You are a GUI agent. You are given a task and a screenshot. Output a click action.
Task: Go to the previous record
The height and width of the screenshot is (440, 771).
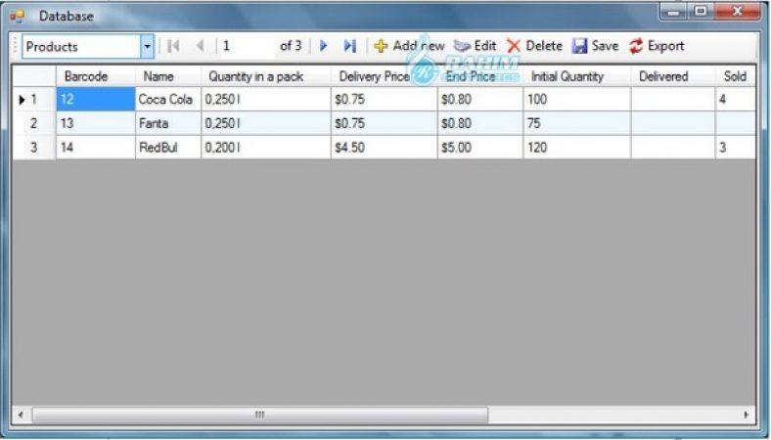coord(200,46)
